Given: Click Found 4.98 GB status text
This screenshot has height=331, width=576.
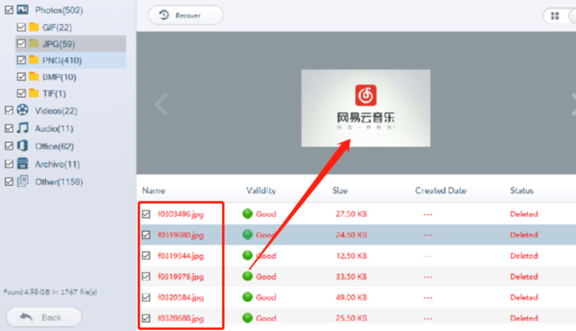Looking at the screenshot, I should coord(50,292).
